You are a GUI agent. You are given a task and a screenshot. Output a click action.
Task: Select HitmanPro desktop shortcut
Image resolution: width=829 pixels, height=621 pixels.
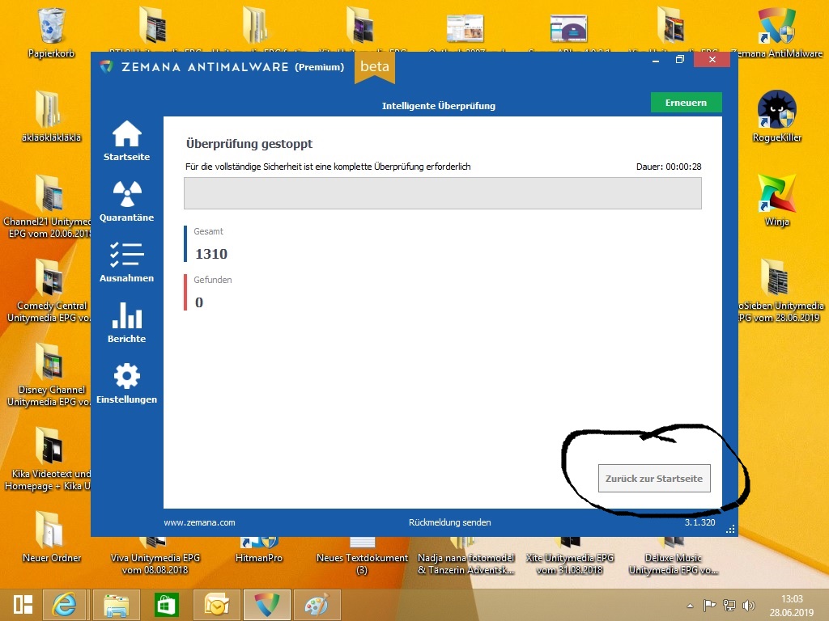point(258,551)
